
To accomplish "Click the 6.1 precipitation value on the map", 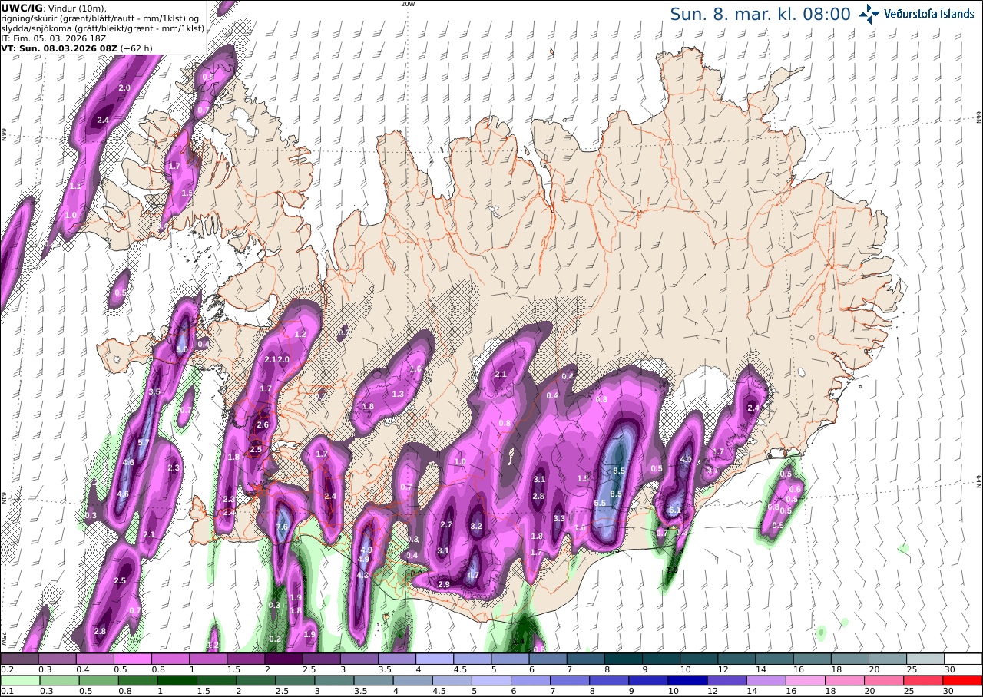I will point(675,510).
